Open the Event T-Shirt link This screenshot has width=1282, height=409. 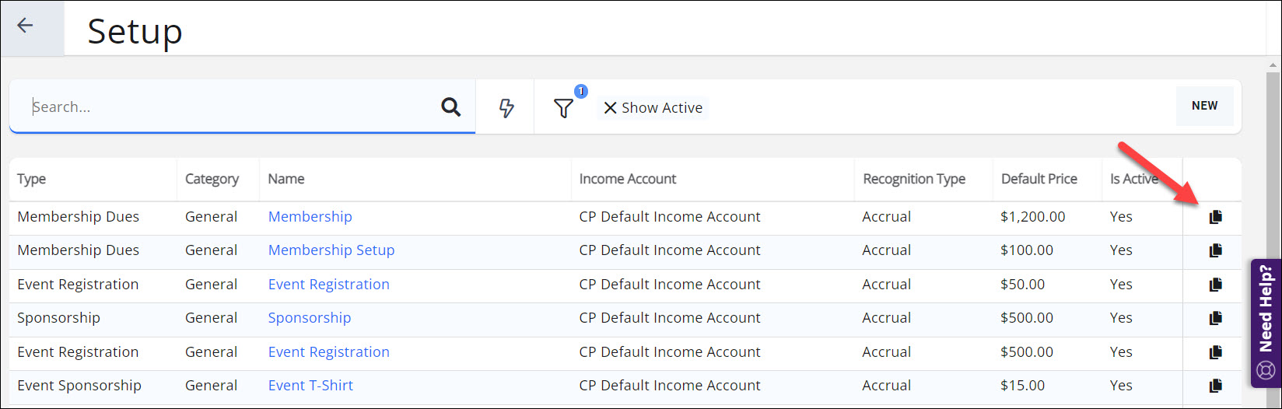pos(310,386)
